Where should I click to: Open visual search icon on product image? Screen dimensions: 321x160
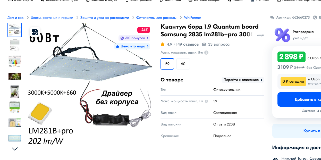click(35, 32)
